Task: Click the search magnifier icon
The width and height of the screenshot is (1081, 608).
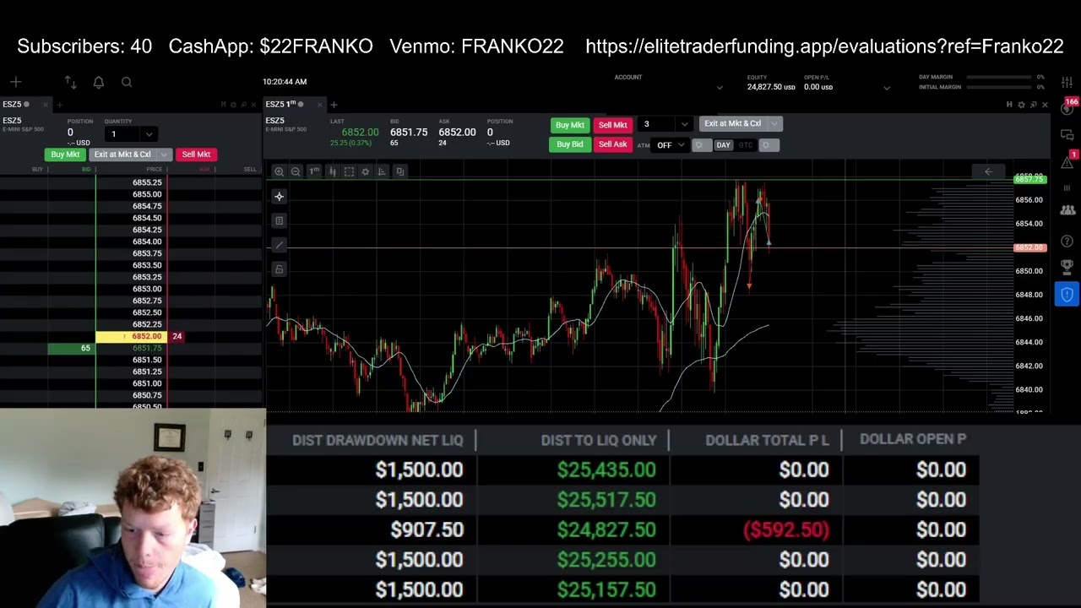Action: click(127, 82)
